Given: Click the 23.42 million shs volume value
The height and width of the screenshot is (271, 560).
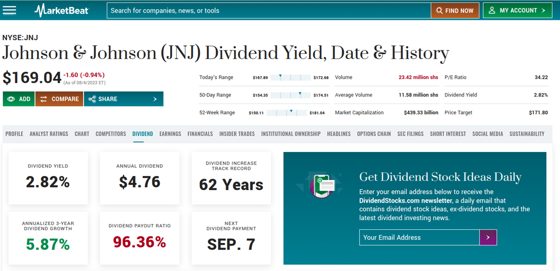Looking at the screenshot, I should pos(418,77).
